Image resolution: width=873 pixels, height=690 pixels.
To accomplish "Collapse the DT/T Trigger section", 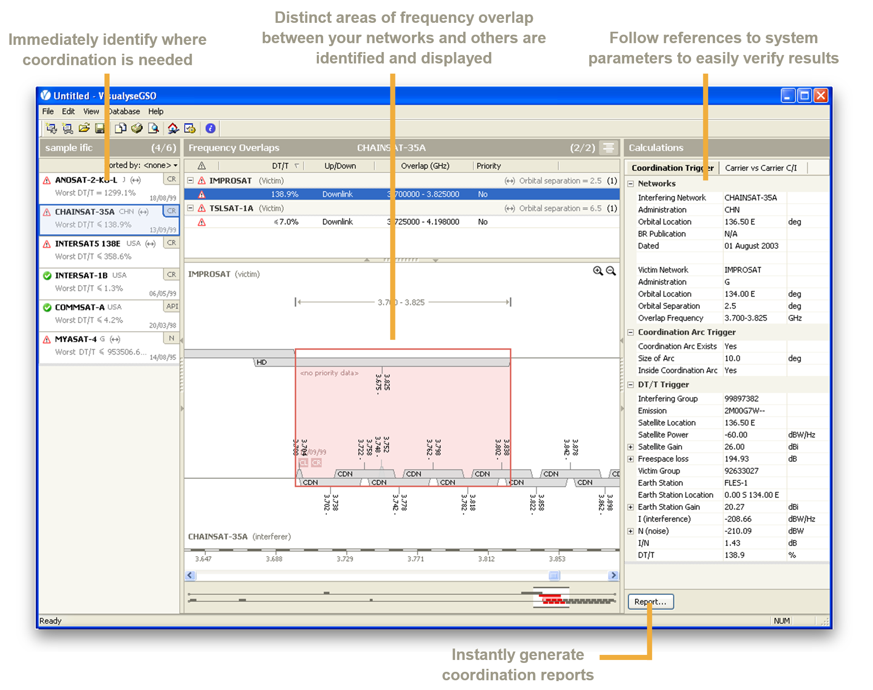I will click(631, 385).
